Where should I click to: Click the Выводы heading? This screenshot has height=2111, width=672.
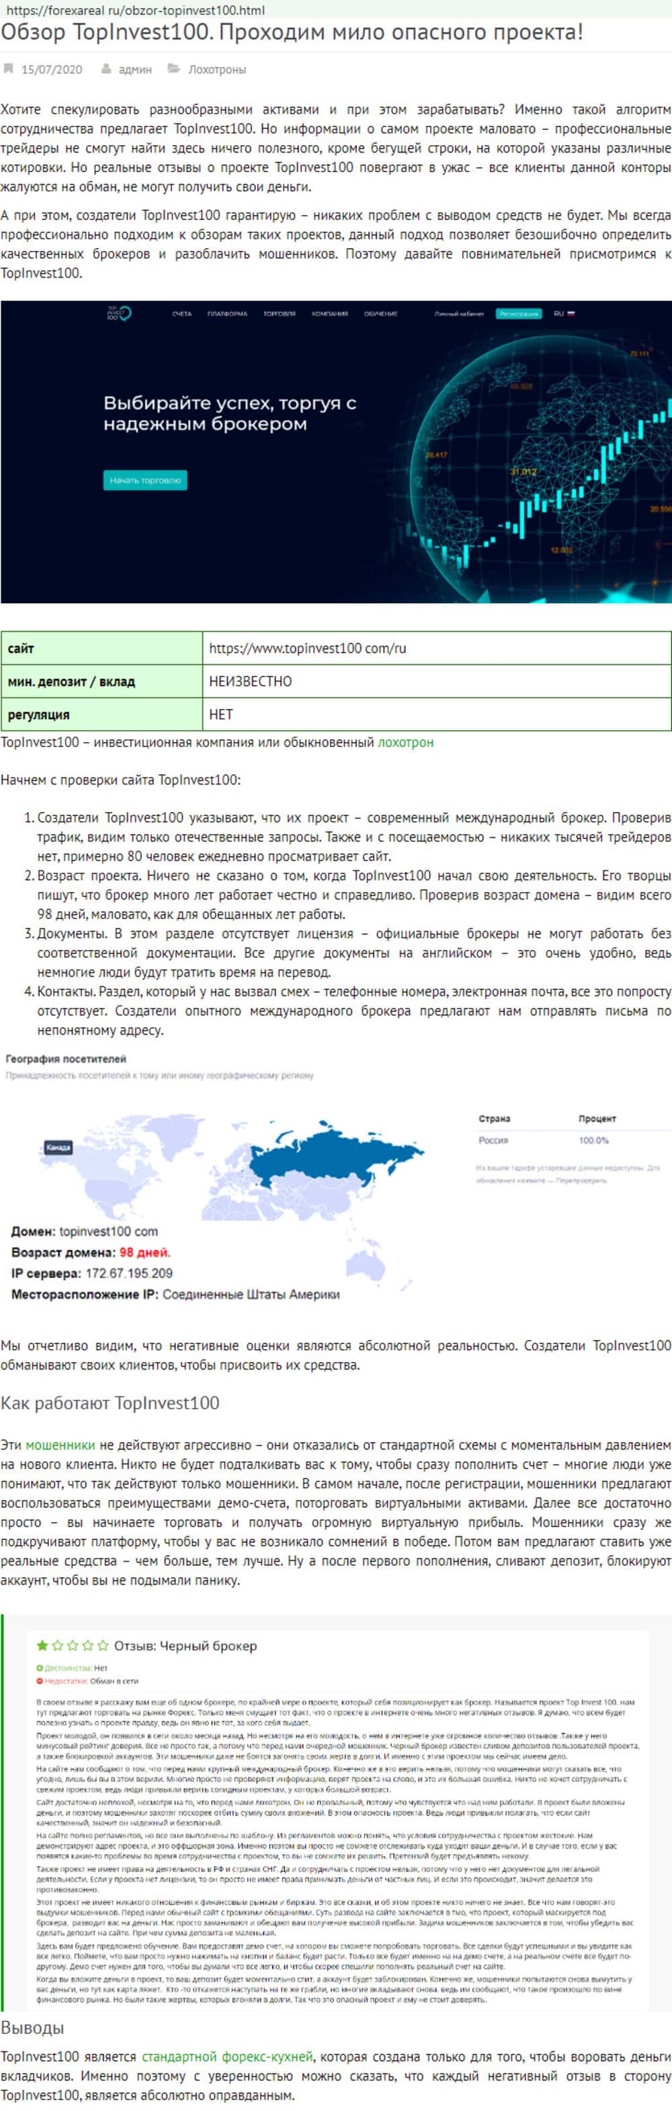point(32,2028)
